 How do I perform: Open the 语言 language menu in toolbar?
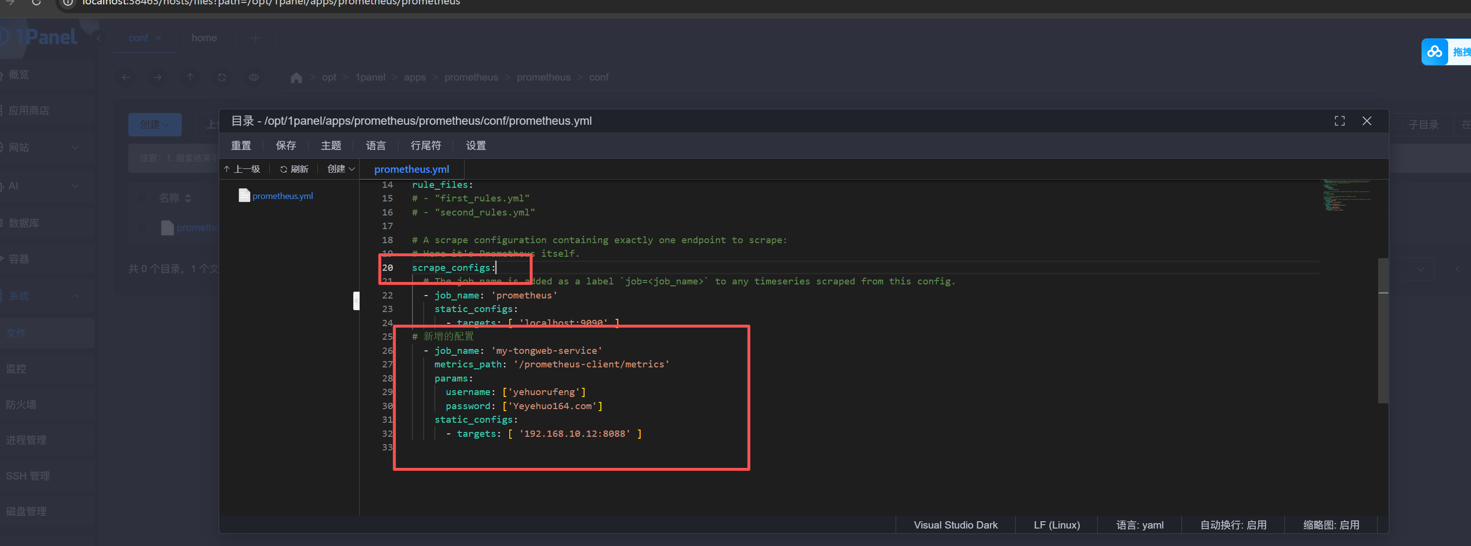tap(376, 146)
